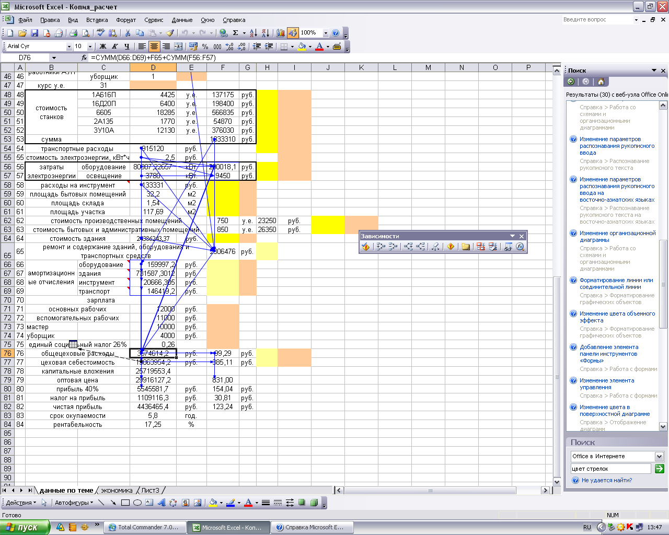
Task: Open the Поиск task pane menu arrow
Action: tap(654, 71)
